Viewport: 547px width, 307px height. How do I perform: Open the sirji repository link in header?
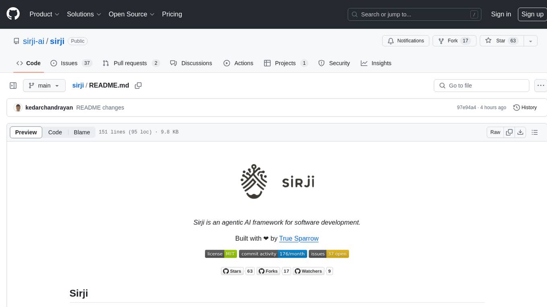click(x=57, y=41)
